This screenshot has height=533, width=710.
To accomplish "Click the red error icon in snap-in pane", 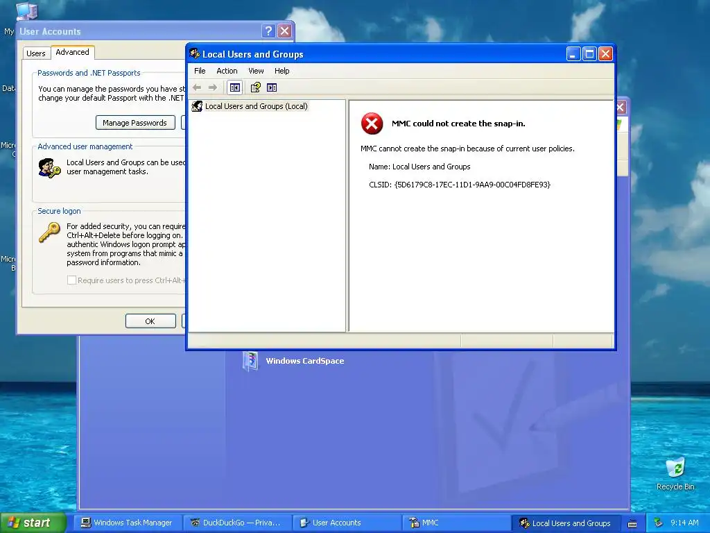I will (372, 124).
